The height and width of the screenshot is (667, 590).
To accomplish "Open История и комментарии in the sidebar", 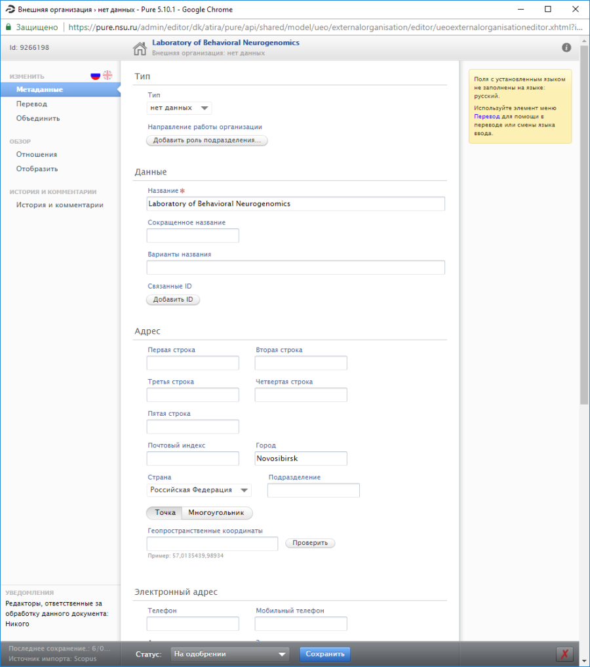I will point(60,205).
